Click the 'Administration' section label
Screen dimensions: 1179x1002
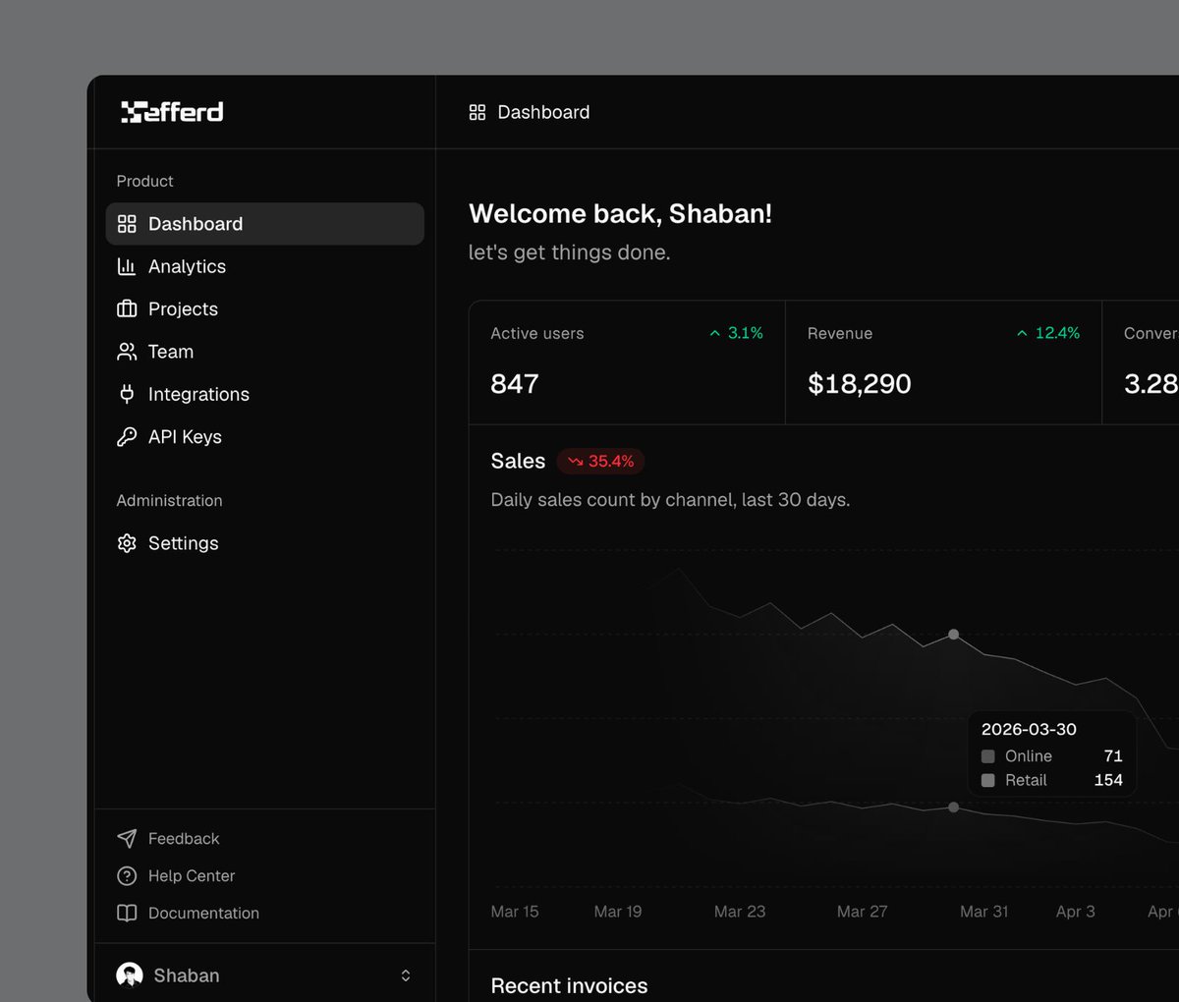tap(169, 500)
